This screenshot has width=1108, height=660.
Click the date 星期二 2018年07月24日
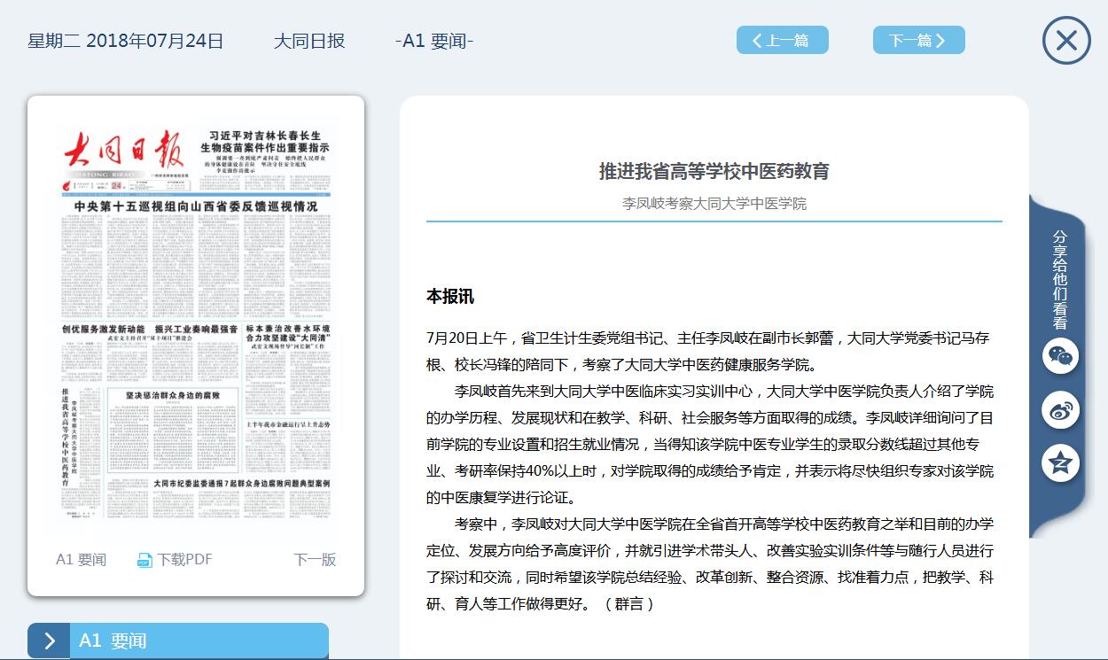coord(126,41)
